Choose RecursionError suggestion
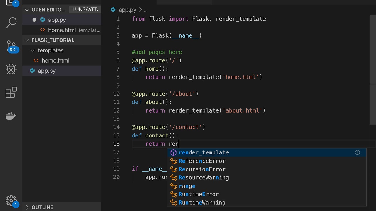This screenshot has height=211, width=376. click(x=267, y=169)
